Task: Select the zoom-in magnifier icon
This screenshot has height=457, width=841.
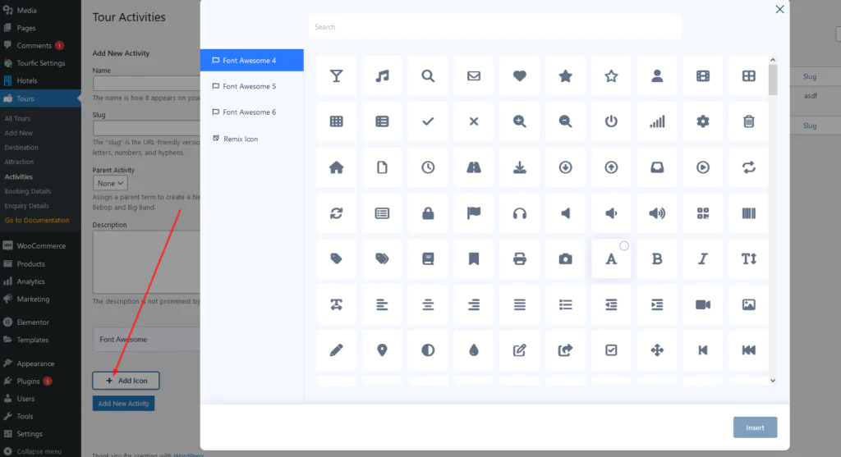Action: [519, 121]
